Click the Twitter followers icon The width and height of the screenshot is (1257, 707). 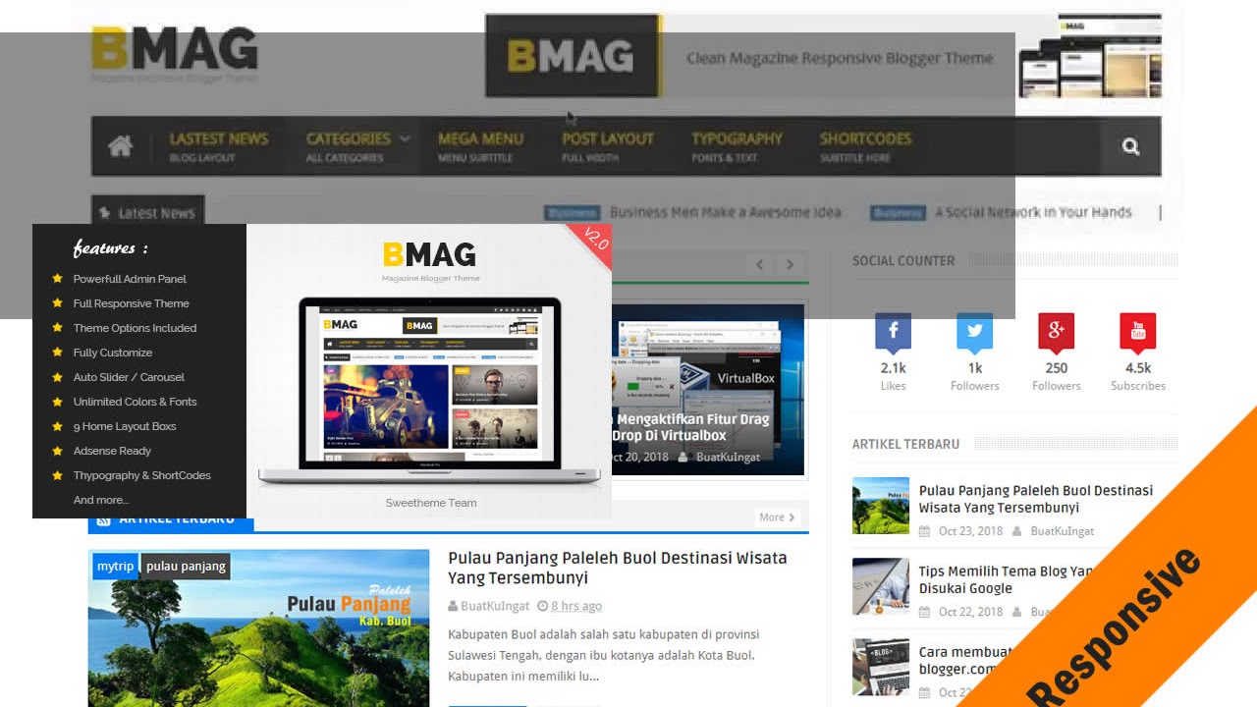click(974, 332)
